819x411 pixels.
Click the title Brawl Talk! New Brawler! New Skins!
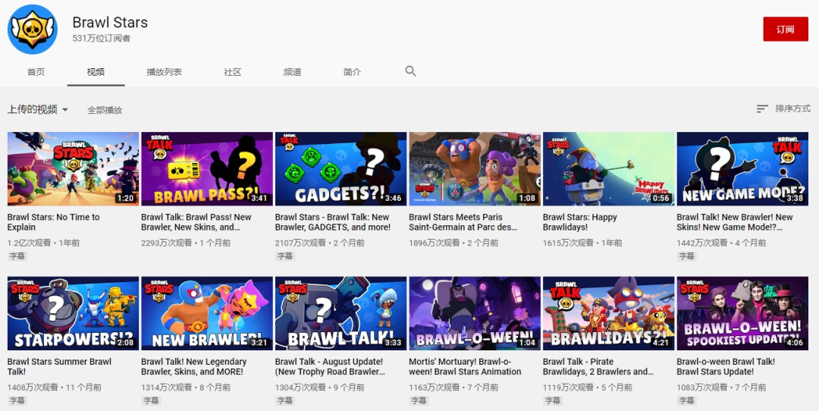(x=735, y=222)
